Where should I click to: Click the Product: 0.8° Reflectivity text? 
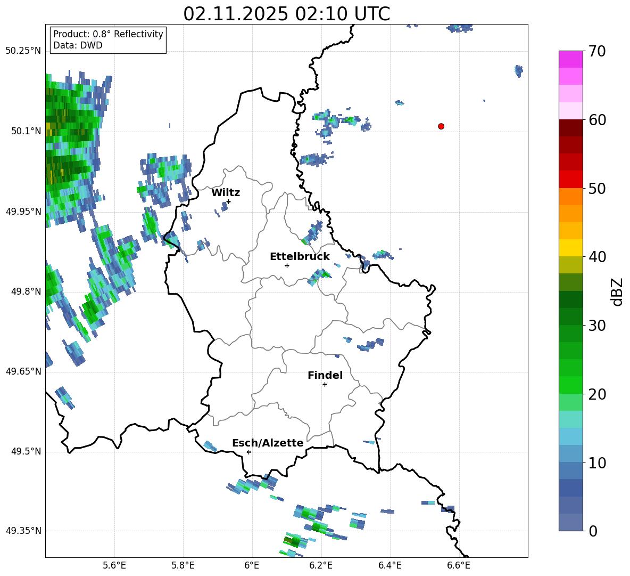(x=108, y=34)
